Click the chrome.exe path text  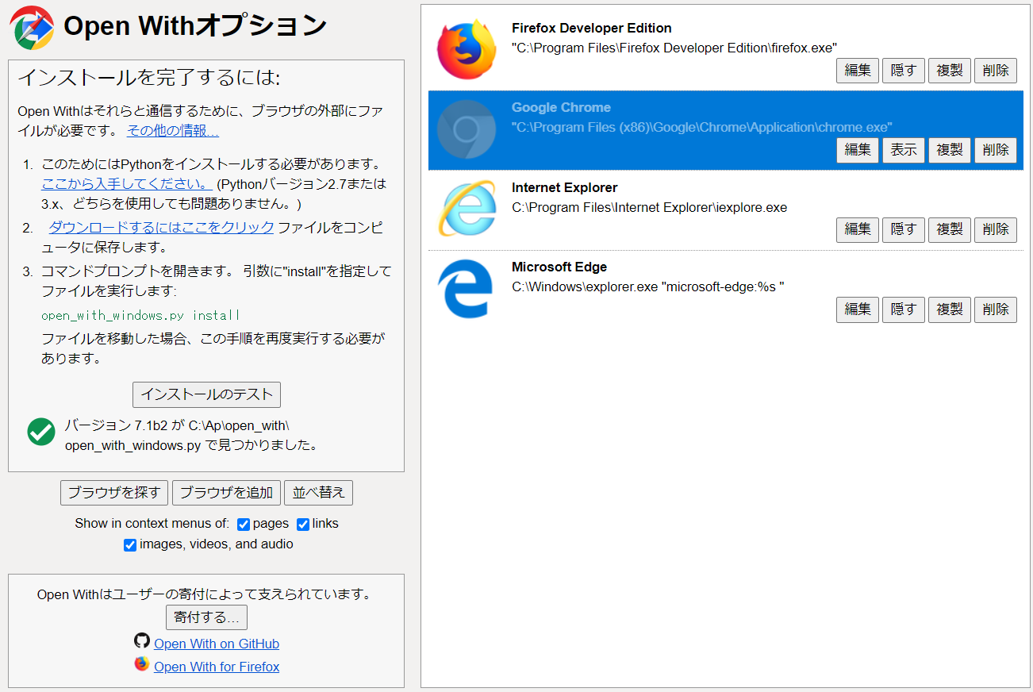pos(702,128)
